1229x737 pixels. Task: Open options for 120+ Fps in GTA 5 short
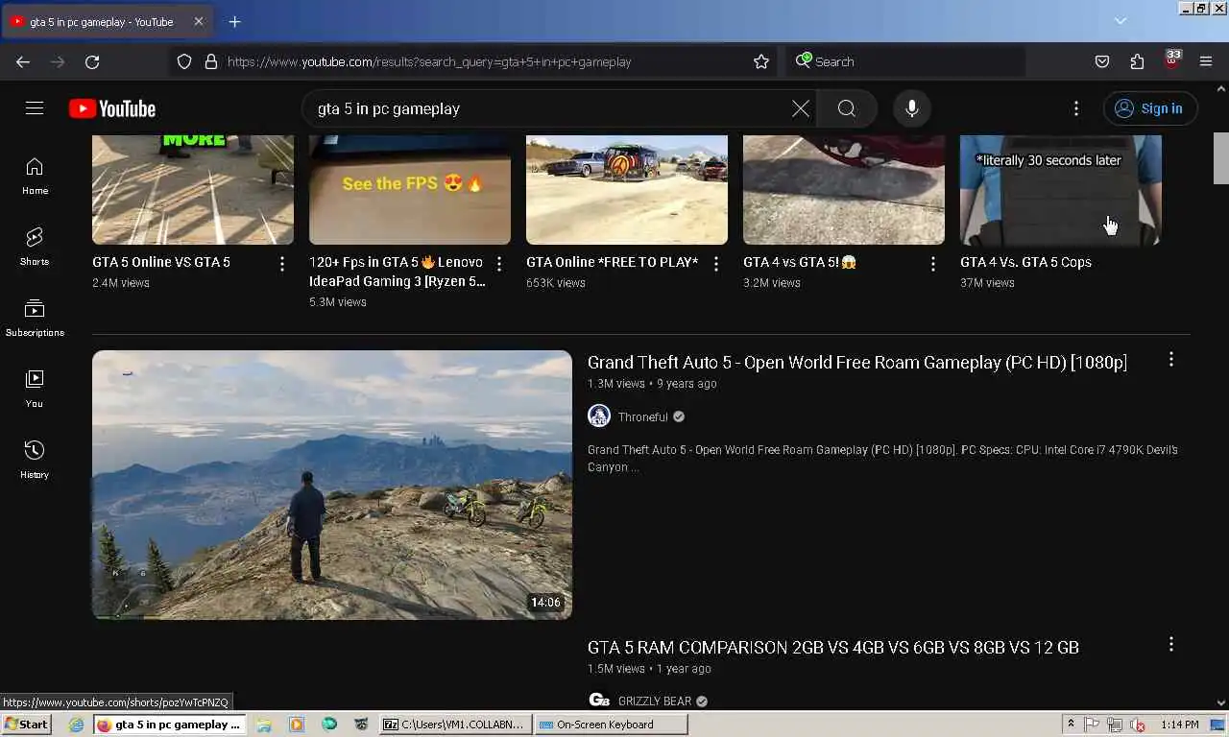pos(499,264)
